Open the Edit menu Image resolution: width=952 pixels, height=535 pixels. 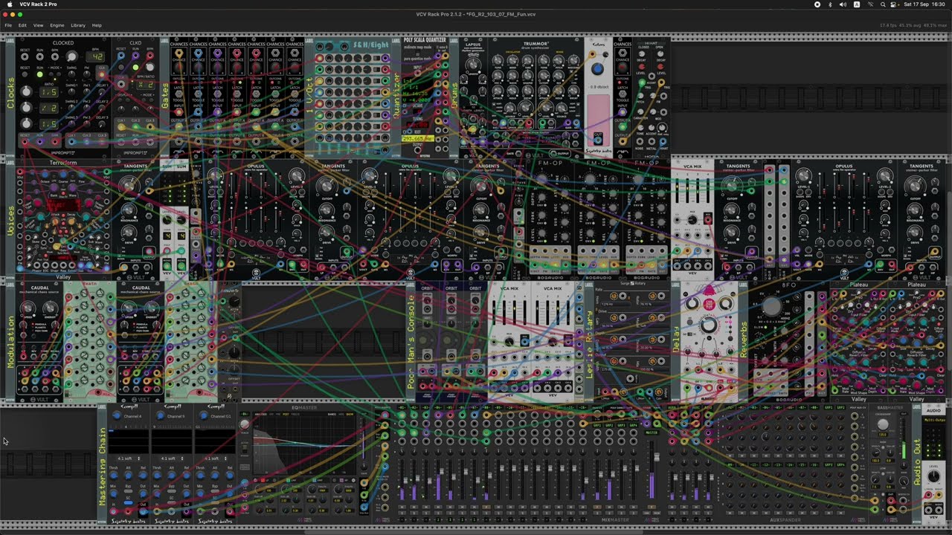pos(22,25)
